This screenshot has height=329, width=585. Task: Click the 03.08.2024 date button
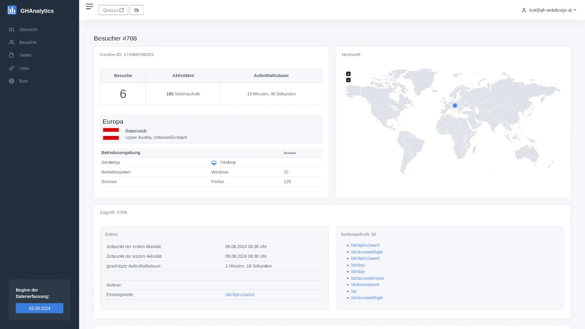[x=39, y=308]
